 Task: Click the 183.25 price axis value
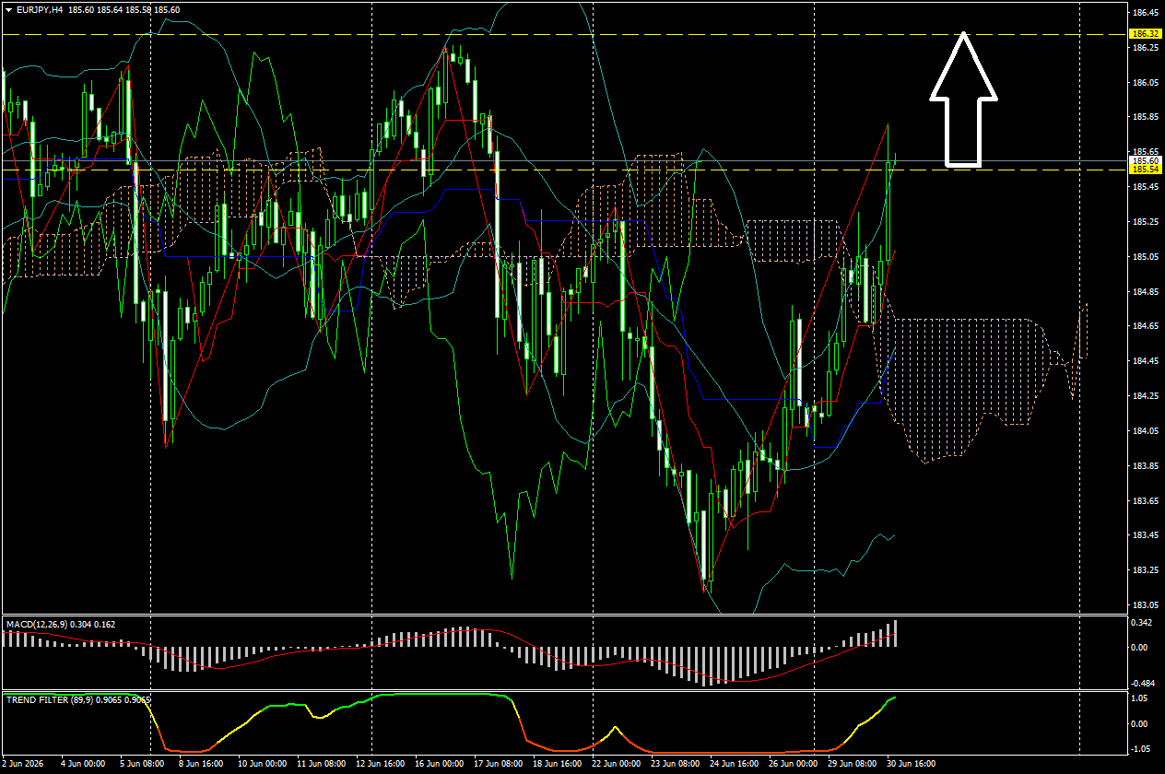click(1145, 570)
